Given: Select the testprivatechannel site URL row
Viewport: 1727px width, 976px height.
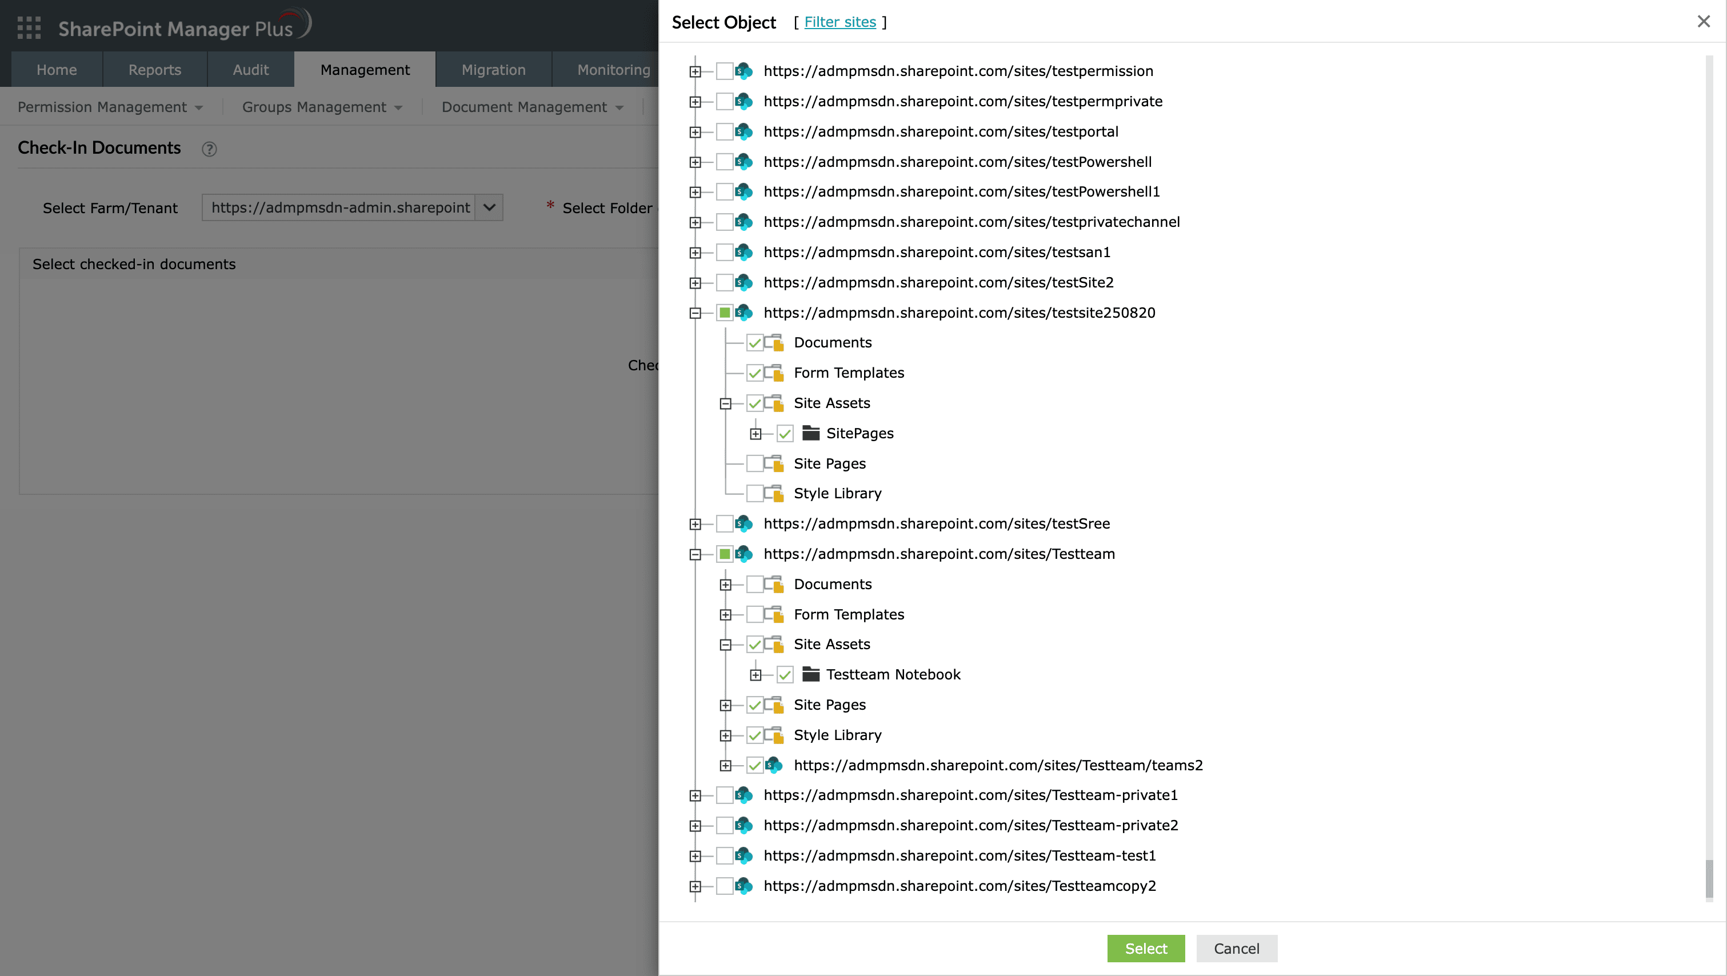Looking at the screenshot, I should click(972, 222).
